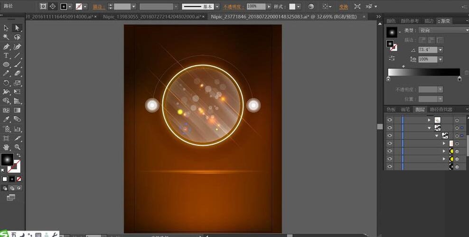Open the 样式 graphic style dropdown arrow

(x=299, y=7)
